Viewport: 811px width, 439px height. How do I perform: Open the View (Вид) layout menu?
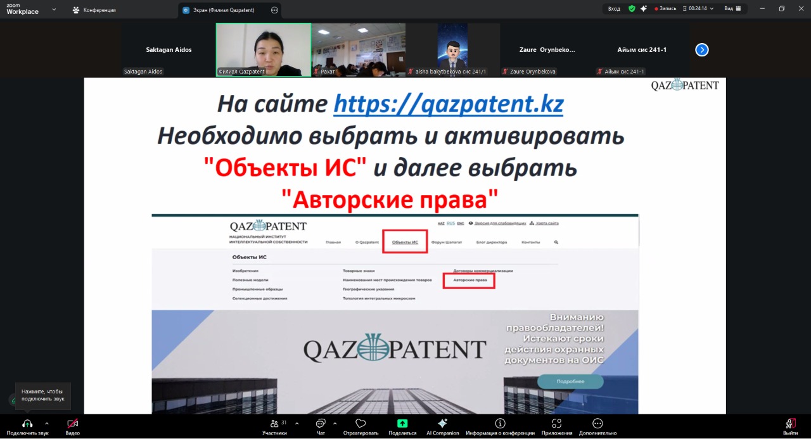pyautogui.click(x=732, y=9)
